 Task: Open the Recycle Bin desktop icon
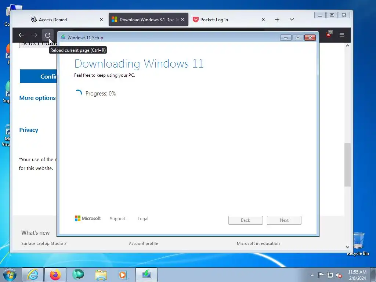click(358, 244)
